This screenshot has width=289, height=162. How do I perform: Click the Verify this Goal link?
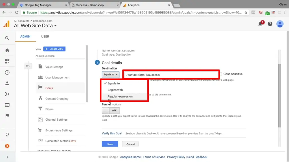tap(111, 133)
